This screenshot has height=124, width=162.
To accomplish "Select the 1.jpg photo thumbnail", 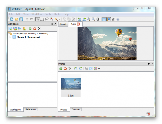I will tap(71, 86).
